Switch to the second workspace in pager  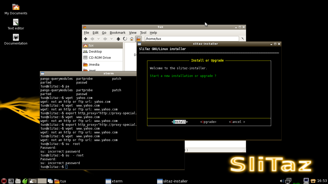point(42,181)
